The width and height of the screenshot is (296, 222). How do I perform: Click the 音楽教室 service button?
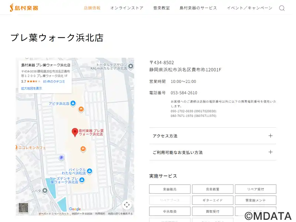pos(212,189)
